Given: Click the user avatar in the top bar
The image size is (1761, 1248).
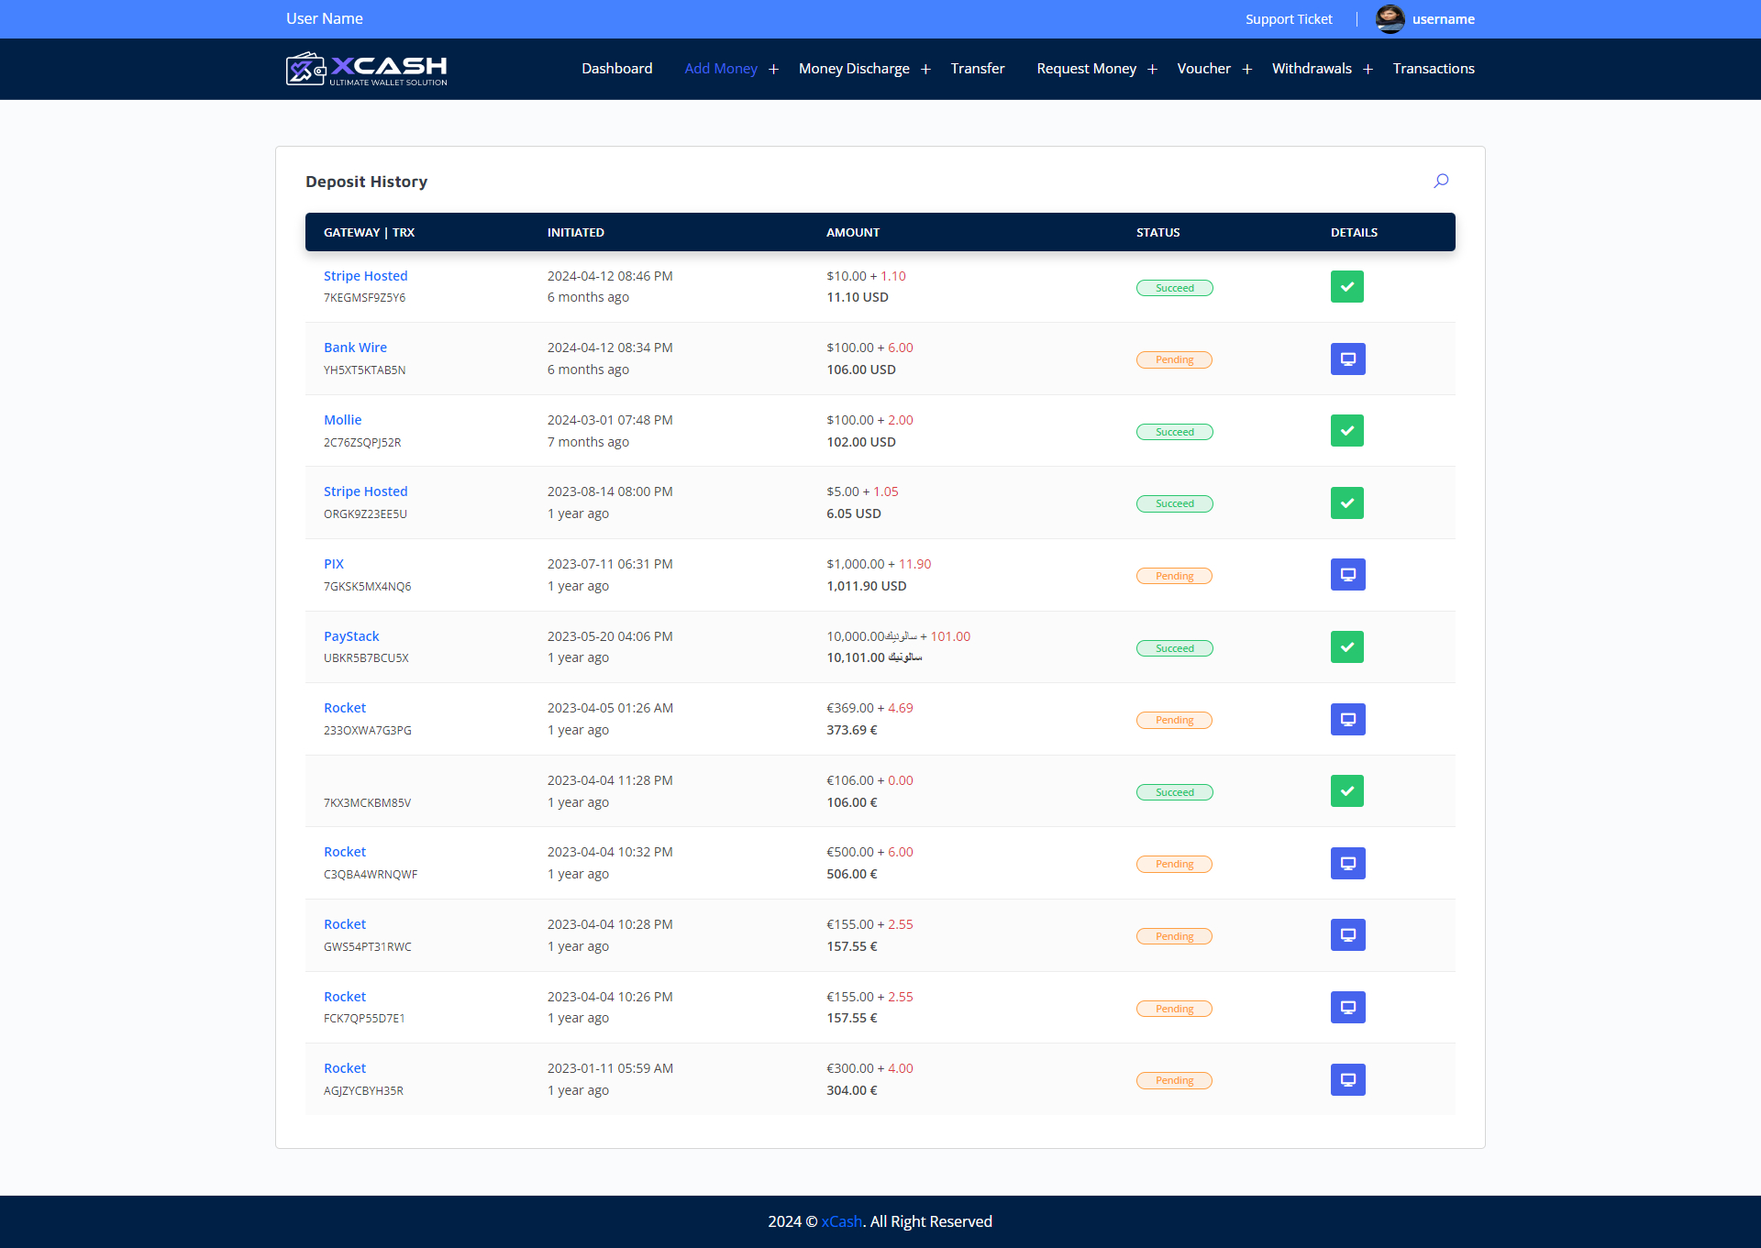Looking at the screenshot, I should click(1390, 18).
